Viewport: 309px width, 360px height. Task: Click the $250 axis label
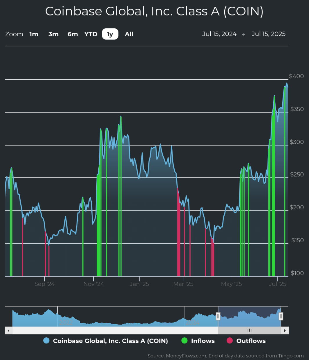click(297, 174)
